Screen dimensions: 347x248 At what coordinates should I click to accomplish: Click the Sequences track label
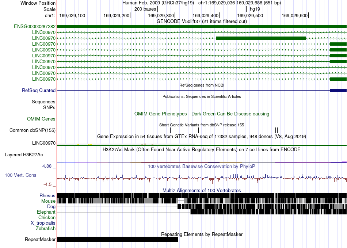click(x=43, y=102)
